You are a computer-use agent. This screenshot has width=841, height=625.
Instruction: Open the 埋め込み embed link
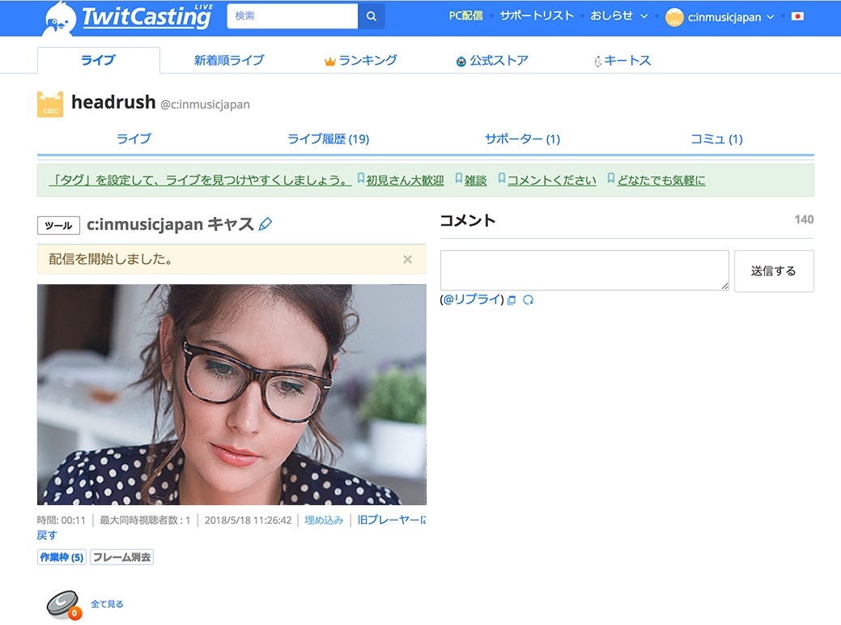pyautogui.click(x=324, y=520)
